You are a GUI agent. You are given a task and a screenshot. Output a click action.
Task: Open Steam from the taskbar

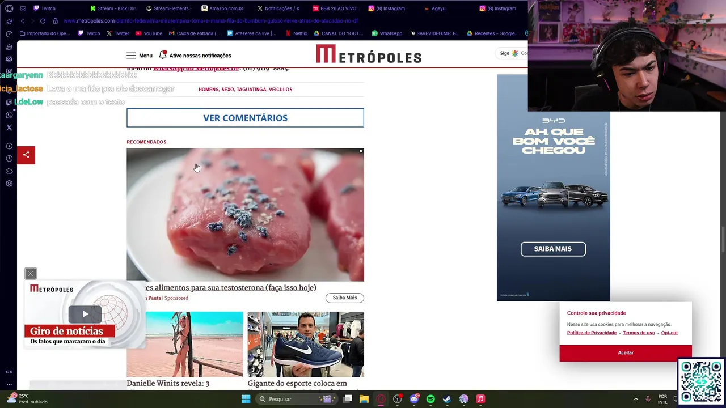[x=447, y=399]
